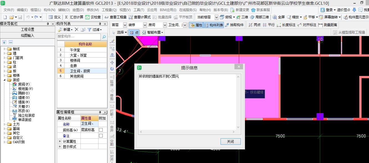Toggle the 属性 properties panel button

tap(196, 25)
